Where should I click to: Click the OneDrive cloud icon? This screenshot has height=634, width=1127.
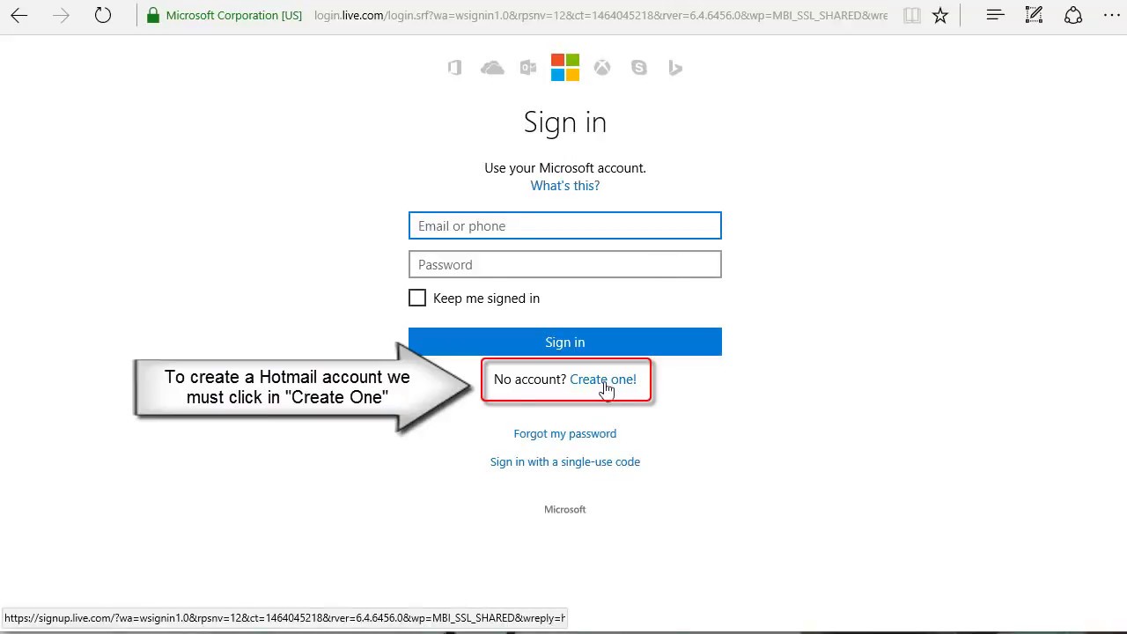(492, 68)
